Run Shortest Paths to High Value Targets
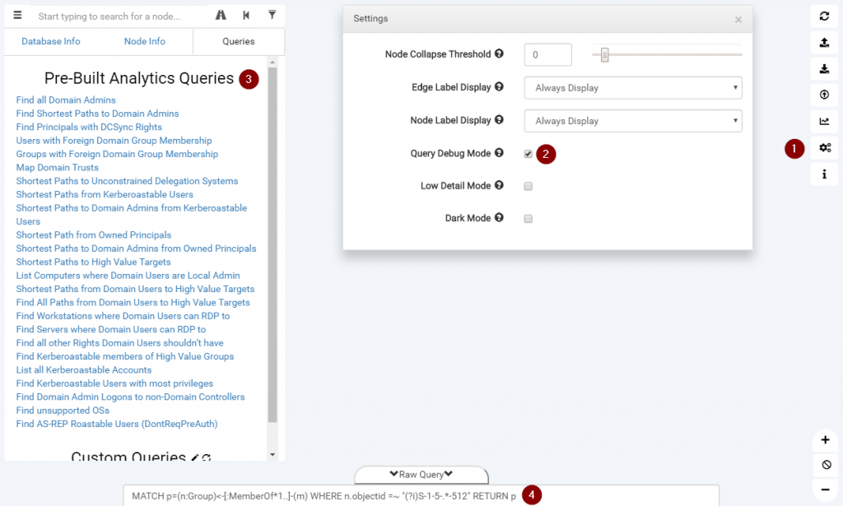The height and width of the screenshot is (506, 843). click(94, 262)
